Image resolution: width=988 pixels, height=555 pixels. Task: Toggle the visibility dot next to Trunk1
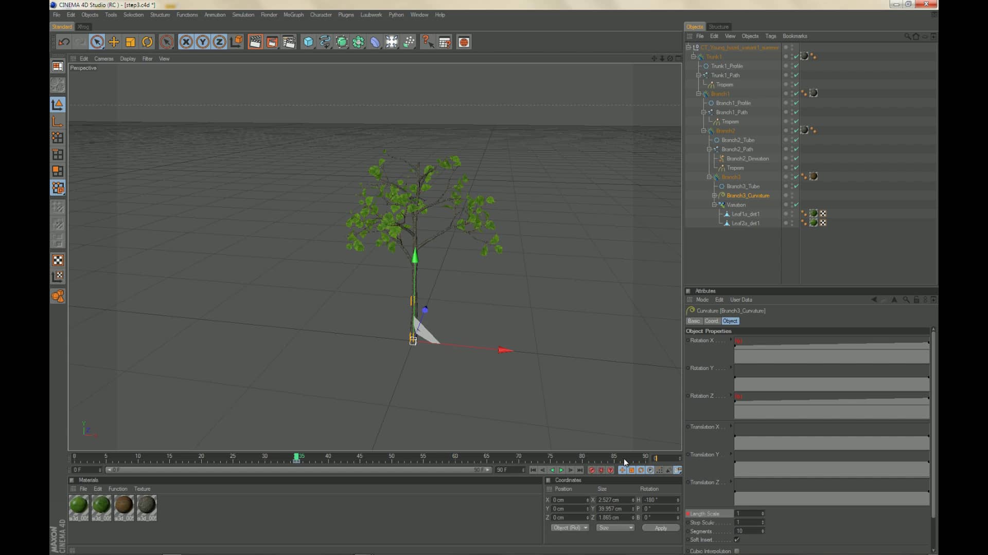786,57
